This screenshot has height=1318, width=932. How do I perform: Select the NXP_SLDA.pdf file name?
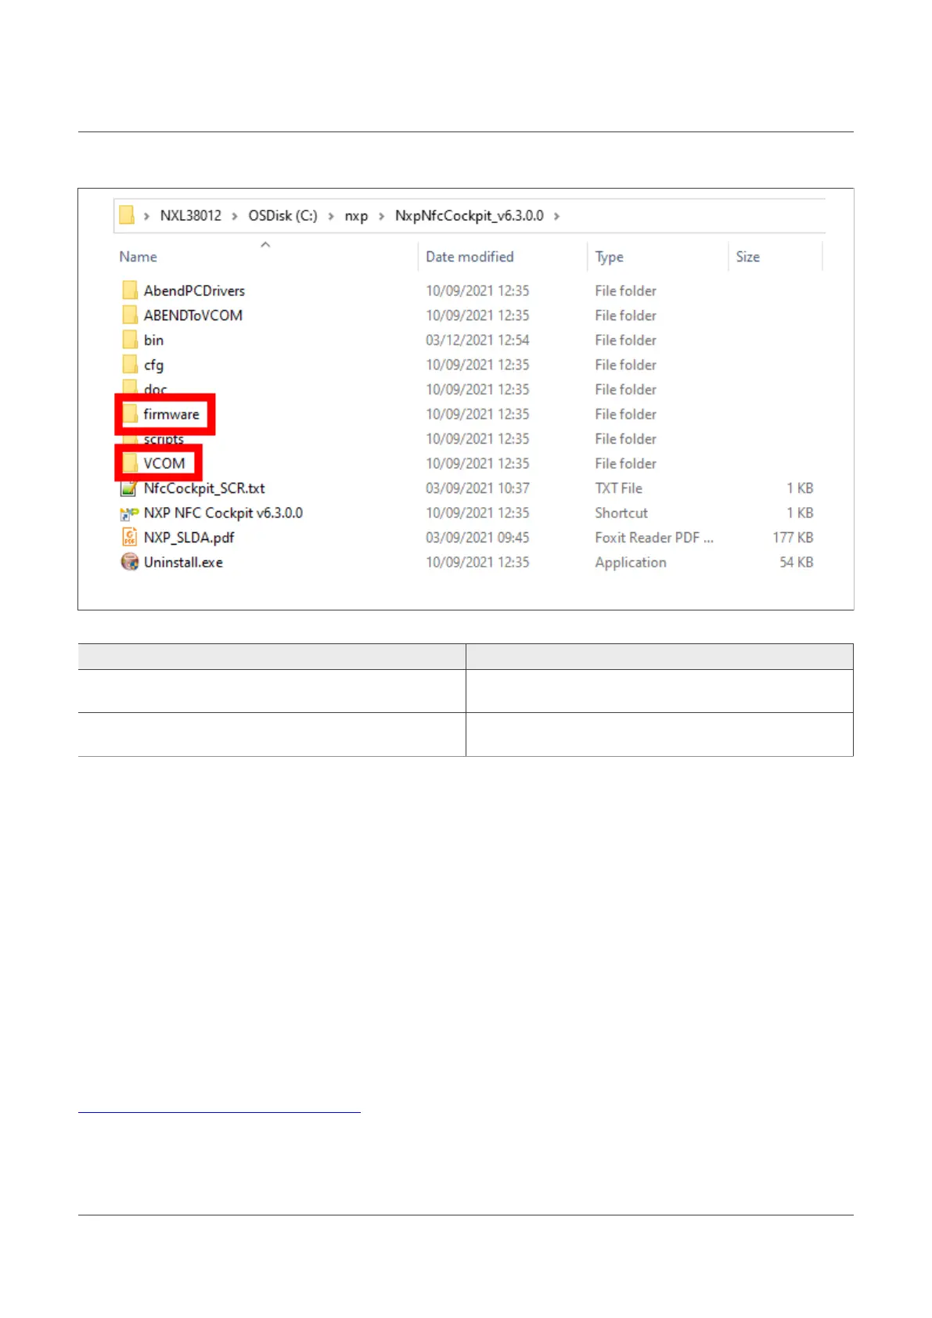point(189,538)
